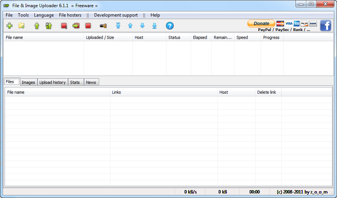Click the PayPal / PaySec / Bank link text
Viewport: 337px width, 198px height.
point(284,29)
